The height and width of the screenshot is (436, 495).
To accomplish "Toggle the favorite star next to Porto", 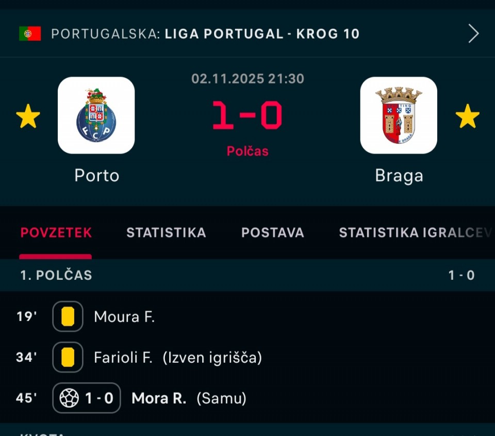I will 28,116.
